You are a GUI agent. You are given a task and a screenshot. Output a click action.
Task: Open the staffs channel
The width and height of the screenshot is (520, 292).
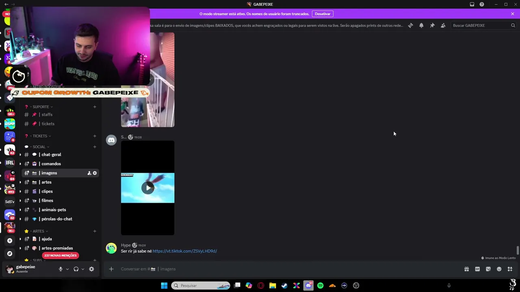(61, 114)
